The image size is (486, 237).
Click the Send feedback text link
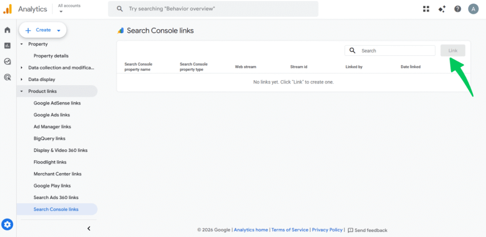click(x=371, y=230)
